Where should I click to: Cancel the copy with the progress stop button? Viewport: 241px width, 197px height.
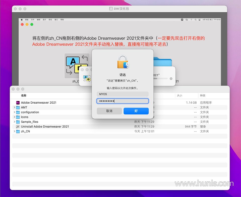coord(171,79)
